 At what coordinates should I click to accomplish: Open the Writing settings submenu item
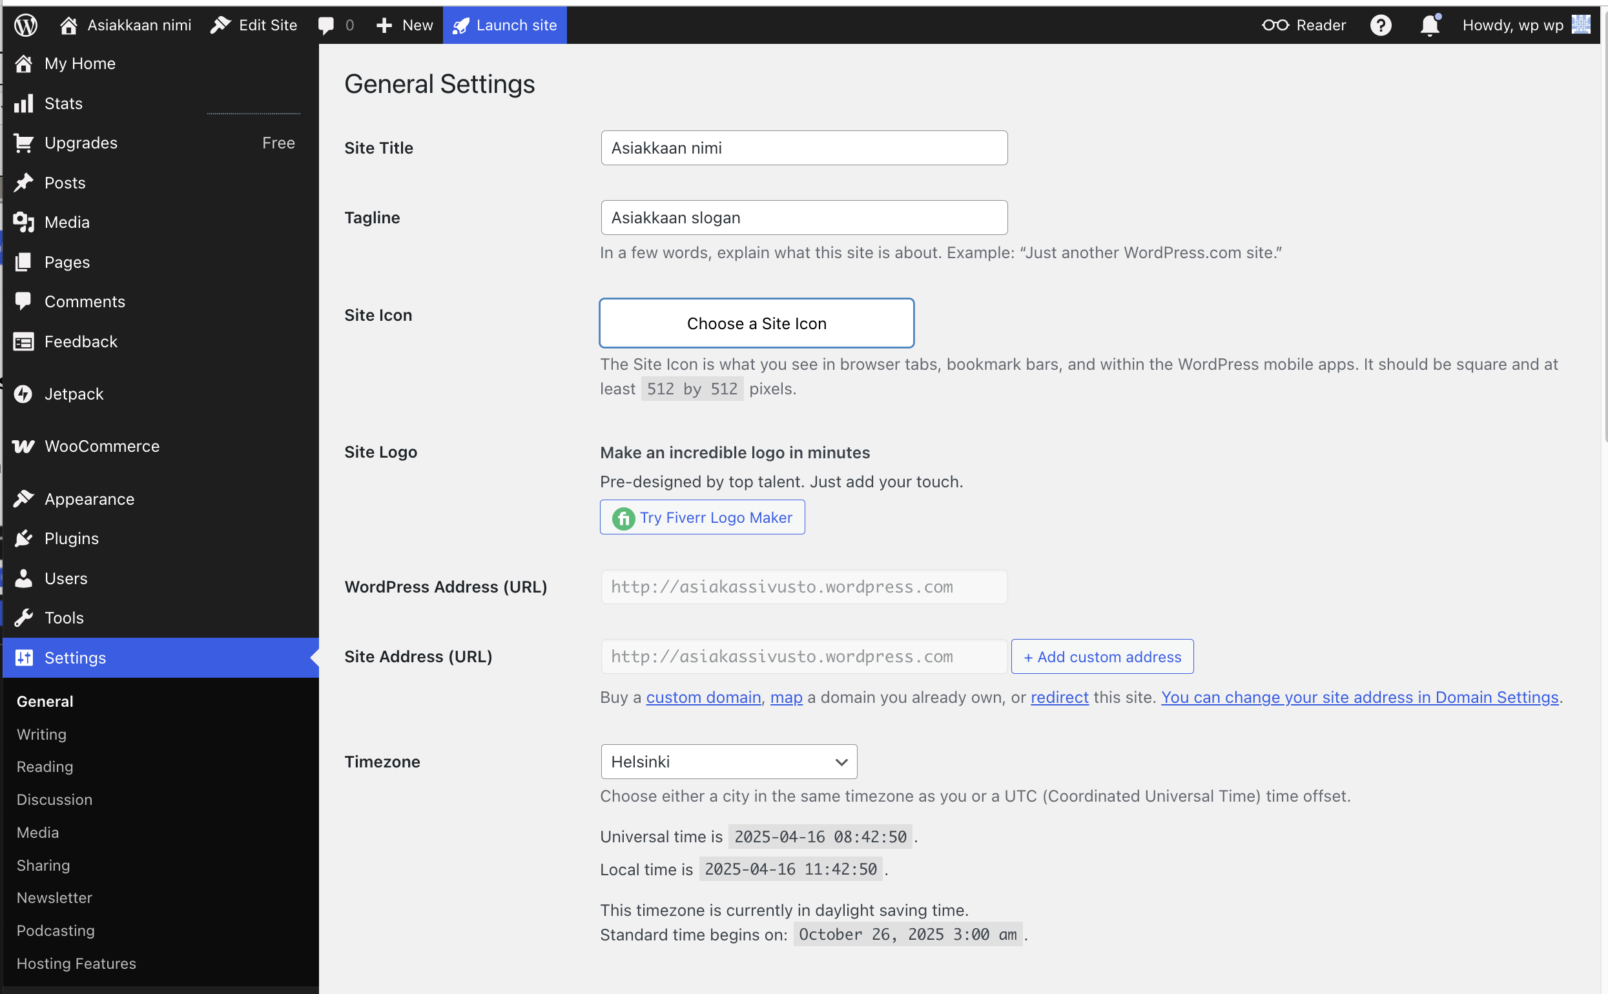pos(41,734)
